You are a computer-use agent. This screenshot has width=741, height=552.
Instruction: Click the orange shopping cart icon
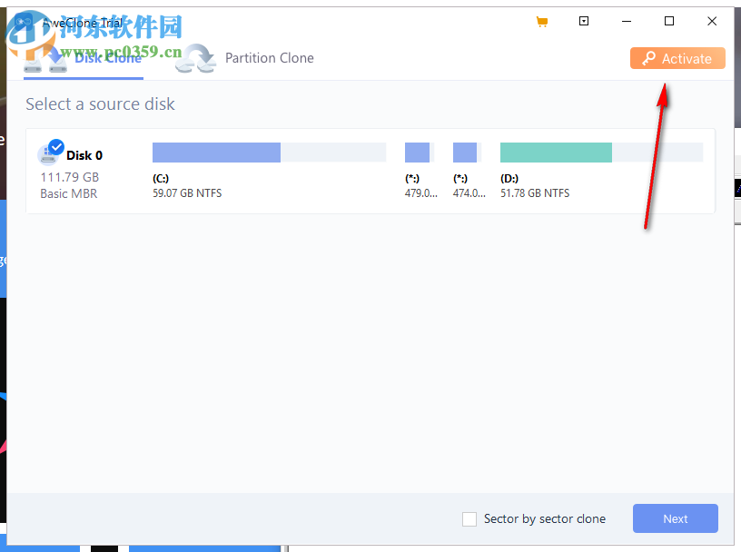542,21
